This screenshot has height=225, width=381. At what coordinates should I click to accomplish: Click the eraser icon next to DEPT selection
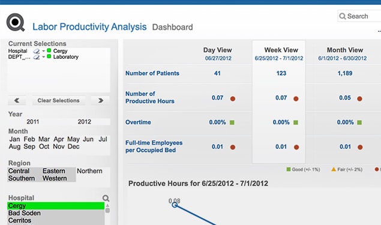click(37, 57)
